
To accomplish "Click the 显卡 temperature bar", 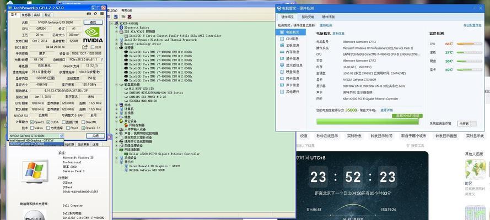I will click(470, 70).
